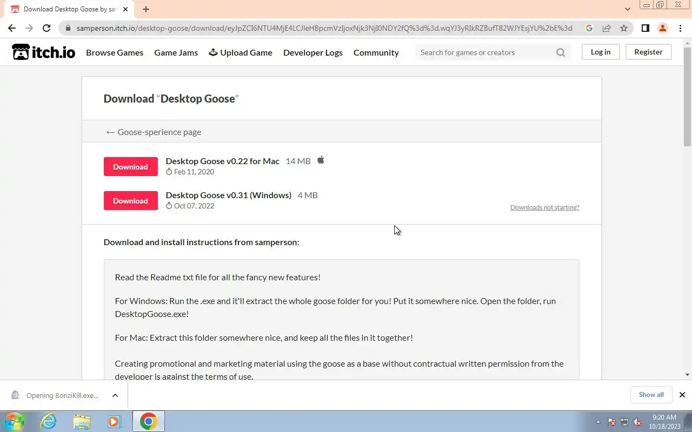
Task: Close the downloads bar
Action: 682,395
